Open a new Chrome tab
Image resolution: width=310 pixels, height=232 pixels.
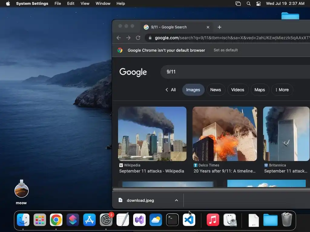(219, 27)
